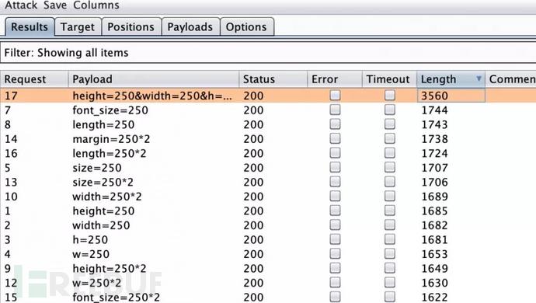Select the row with payload h=250
The width and height of the screenshot is (536, 303).
pos(268,239)
